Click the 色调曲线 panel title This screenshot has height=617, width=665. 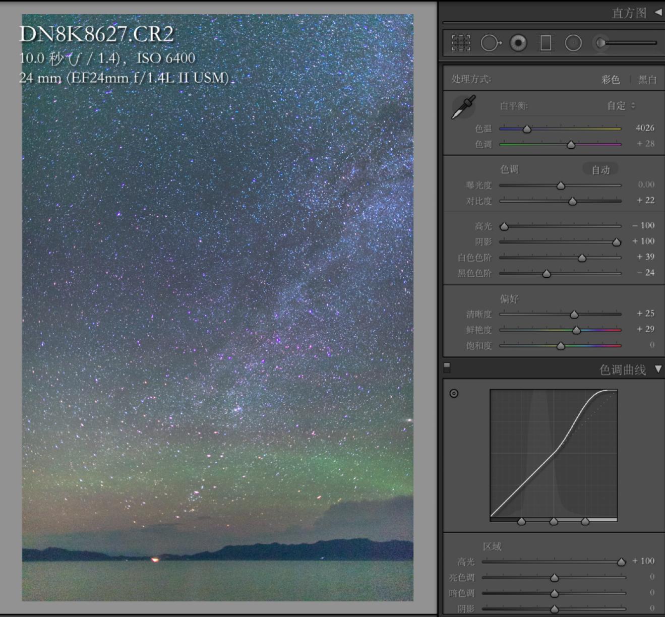pos(623,369)
